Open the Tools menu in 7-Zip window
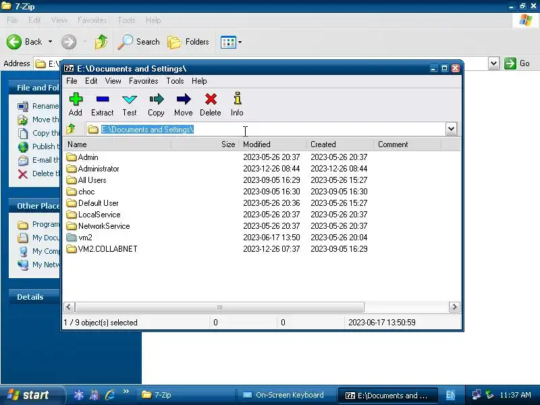Screen dimensions: 540x405 tap(175, 81)
